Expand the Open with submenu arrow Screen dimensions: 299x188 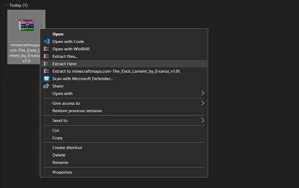[202, 93]
